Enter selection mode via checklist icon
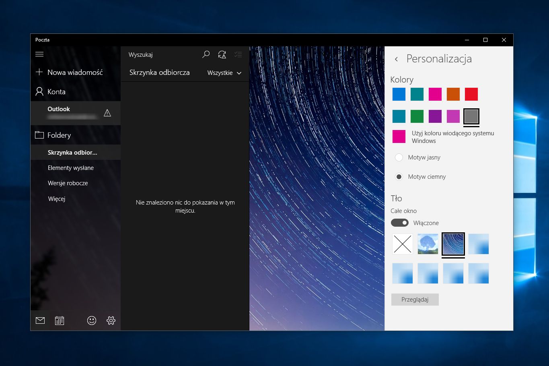Screen dimensions: 549x366 [238, 54]
